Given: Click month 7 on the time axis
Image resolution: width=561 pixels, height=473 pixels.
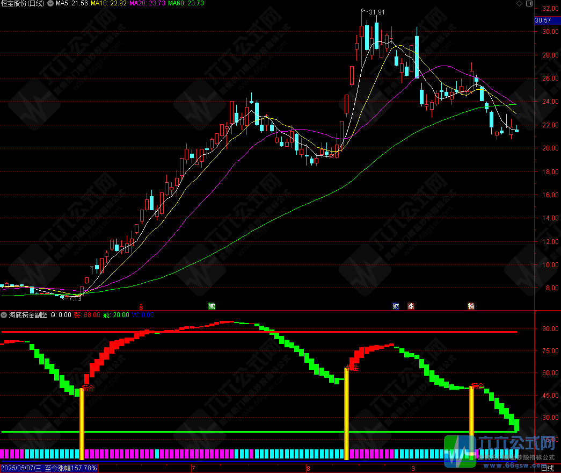Looking at the screenshot, I should coord(193,468).
